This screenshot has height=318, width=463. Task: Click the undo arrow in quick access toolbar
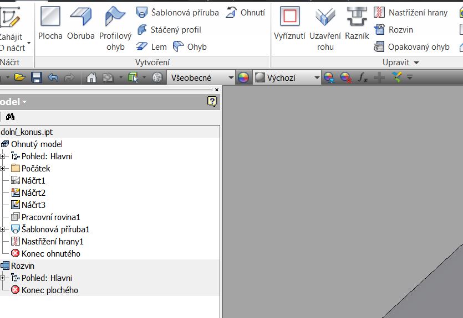click(53, 77)
